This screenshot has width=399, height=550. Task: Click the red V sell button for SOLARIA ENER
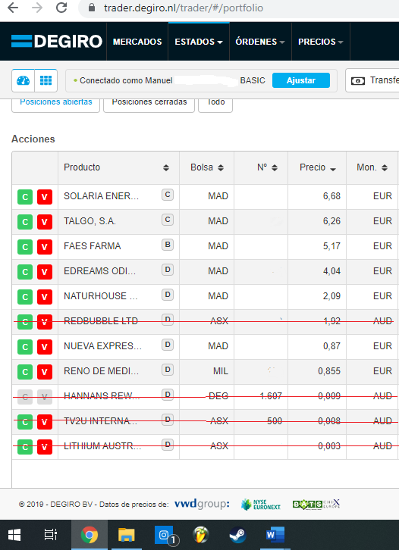(x=45, y=197)
